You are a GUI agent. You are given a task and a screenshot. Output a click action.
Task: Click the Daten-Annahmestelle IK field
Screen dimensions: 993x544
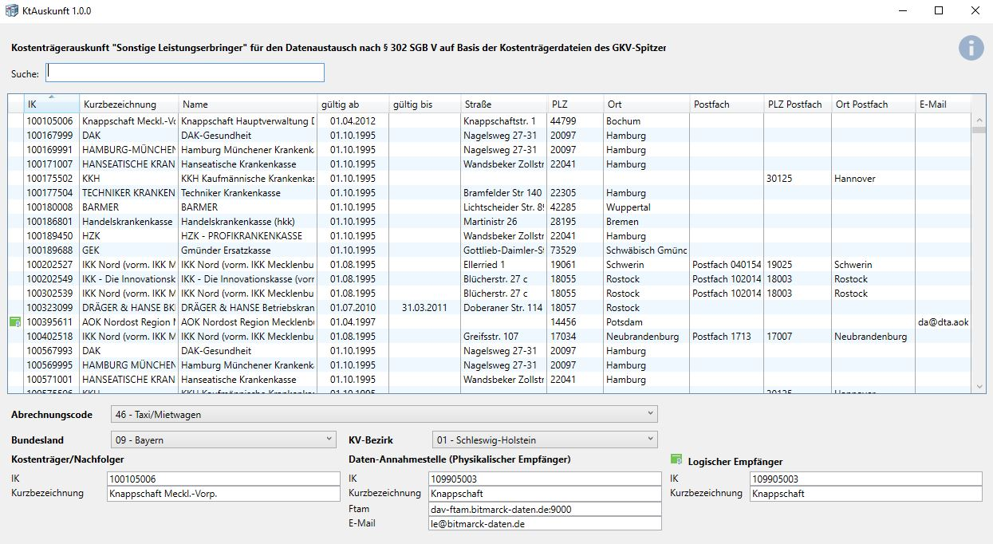[545, 479]
